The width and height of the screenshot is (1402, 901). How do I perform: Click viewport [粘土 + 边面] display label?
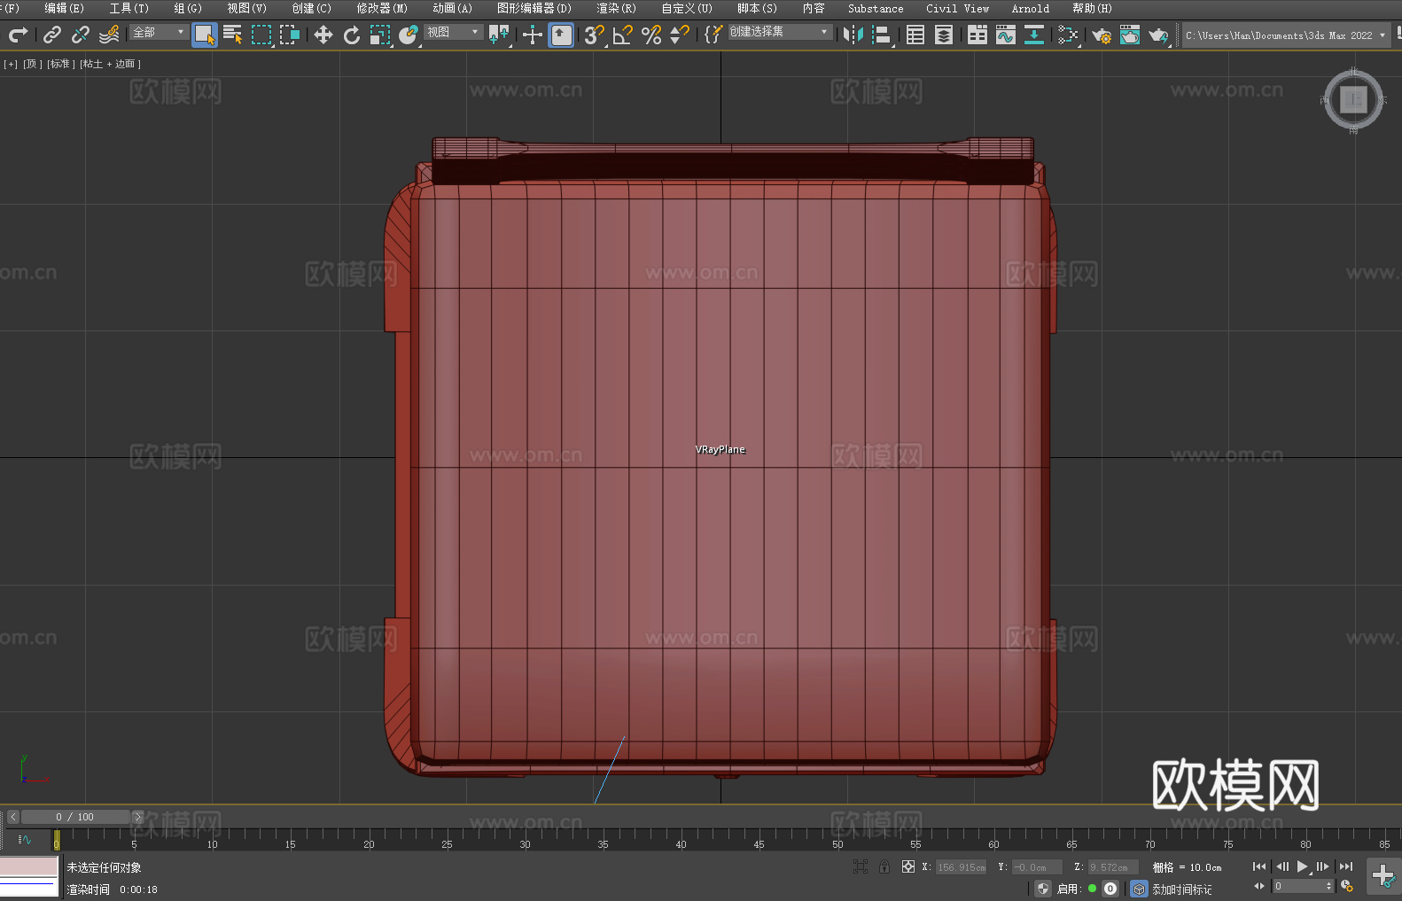[x=111, y=64]
